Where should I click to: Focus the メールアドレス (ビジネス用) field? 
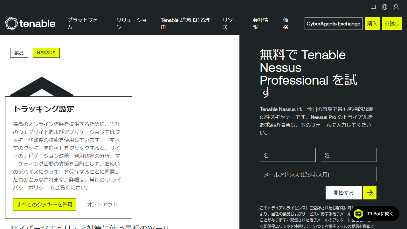pyautogui.click(x=318, y=174)
